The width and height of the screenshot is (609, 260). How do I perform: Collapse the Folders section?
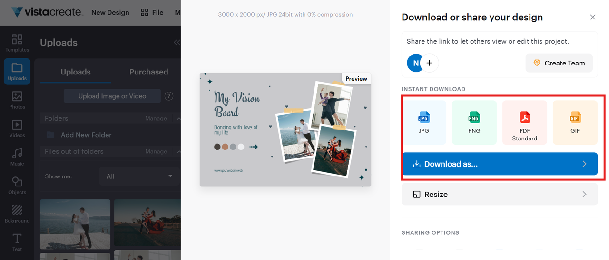pyautogui.click(x=178, y=118)
